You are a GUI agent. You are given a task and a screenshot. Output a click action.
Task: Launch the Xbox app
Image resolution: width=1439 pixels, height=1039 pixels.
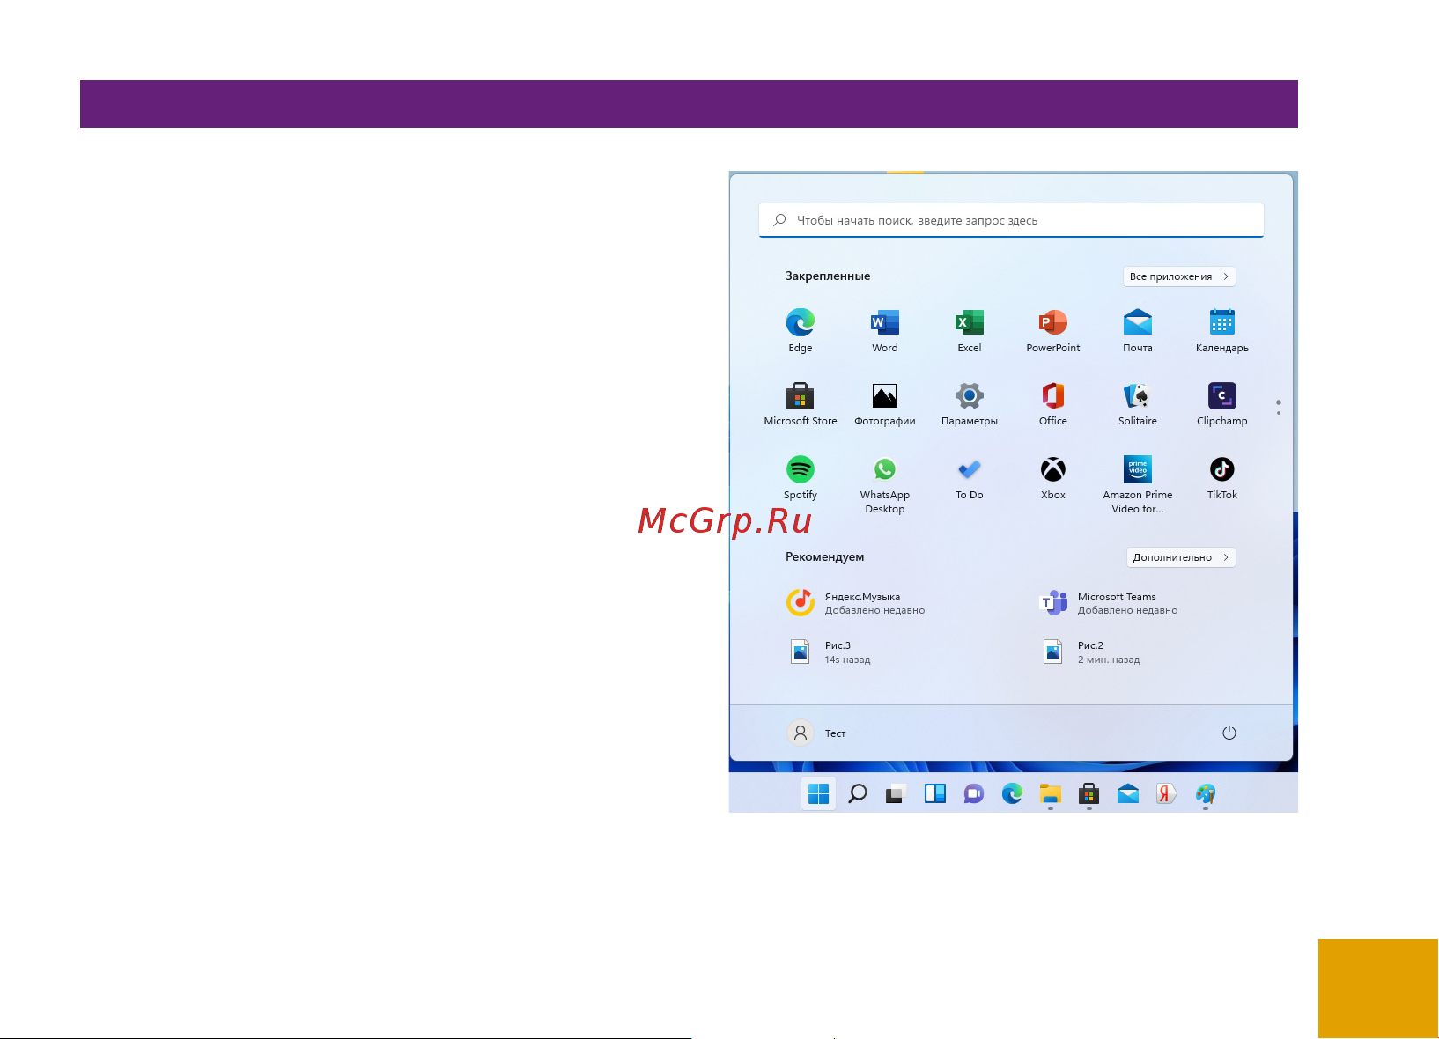[x=1053, y=478]
